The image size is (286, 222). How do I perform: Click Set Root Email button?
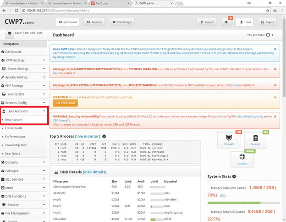66,103
